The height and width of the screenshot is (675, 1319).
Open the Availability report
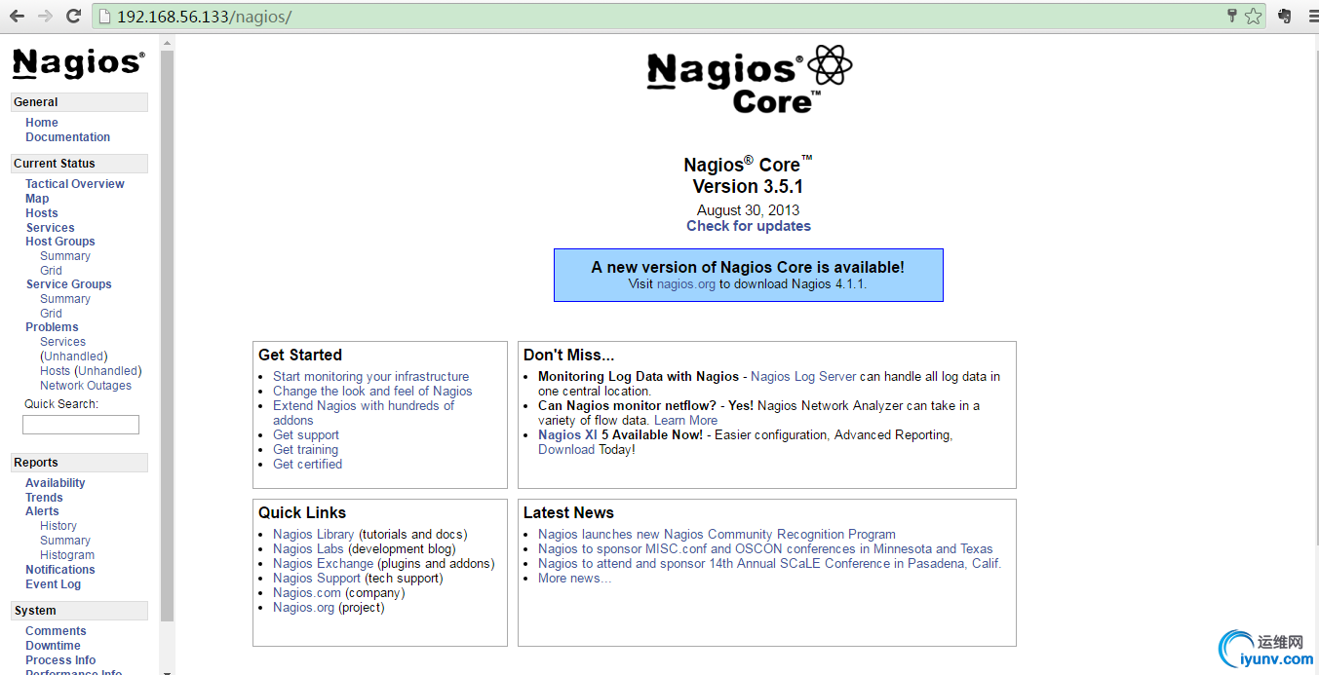click(x=55, y=483)
